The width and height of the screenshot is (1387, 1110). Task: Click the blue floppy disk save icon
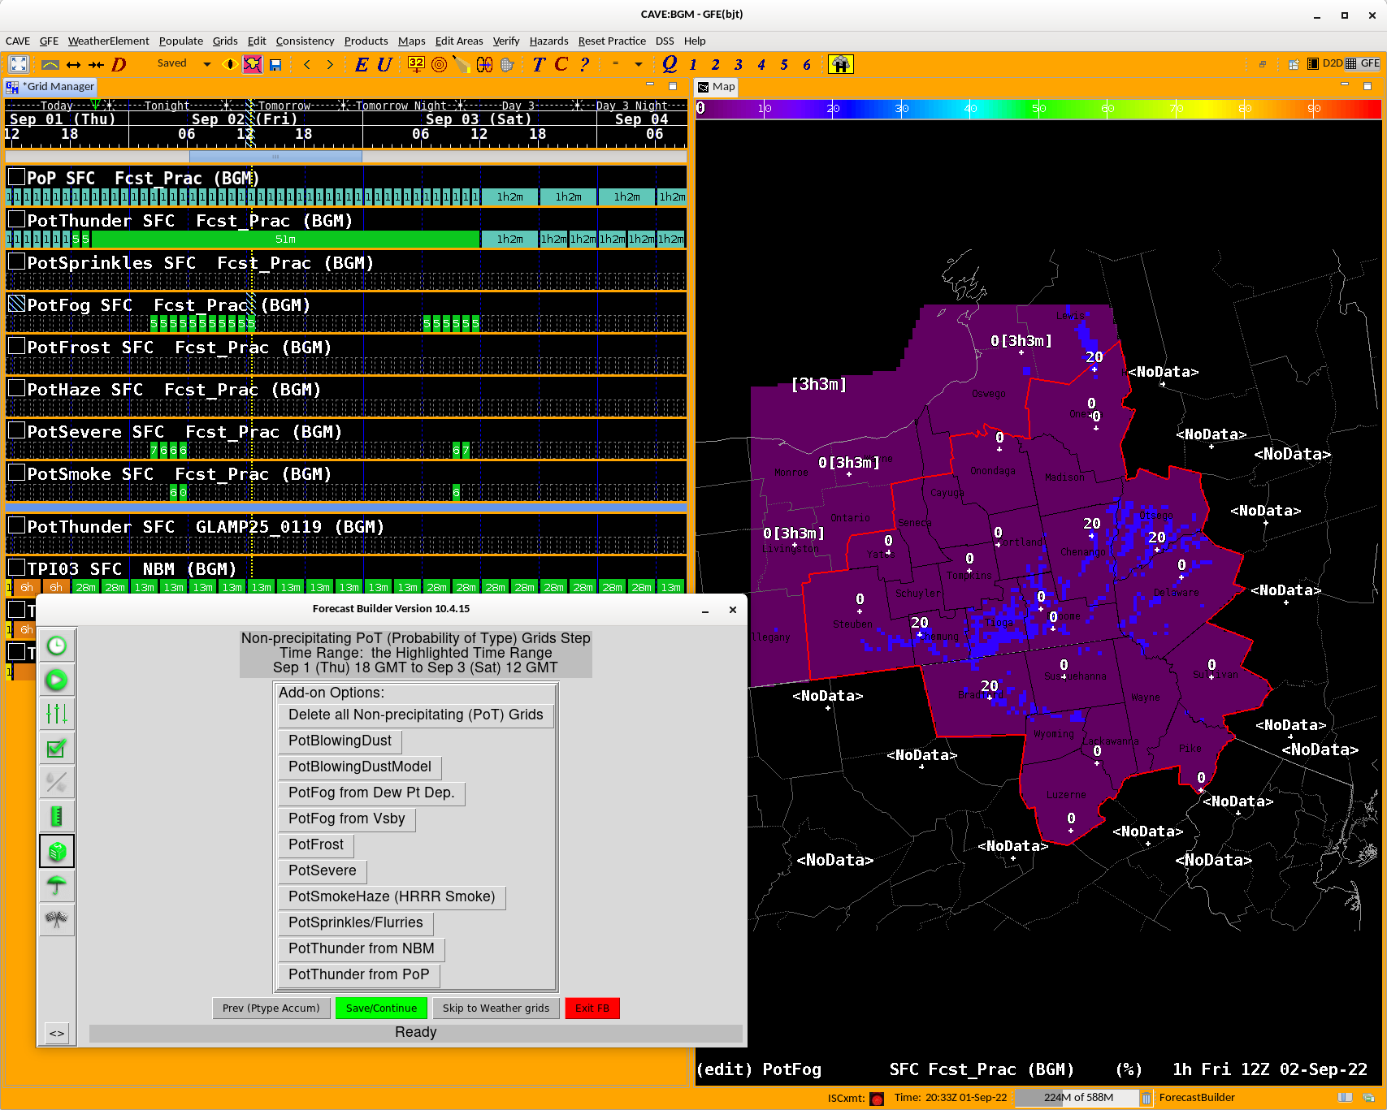tap(275, 65)
